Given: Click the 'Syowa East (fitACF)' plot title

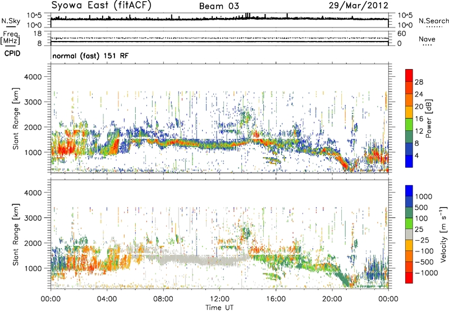Looking at the screenshot, I should pos(101,6).
